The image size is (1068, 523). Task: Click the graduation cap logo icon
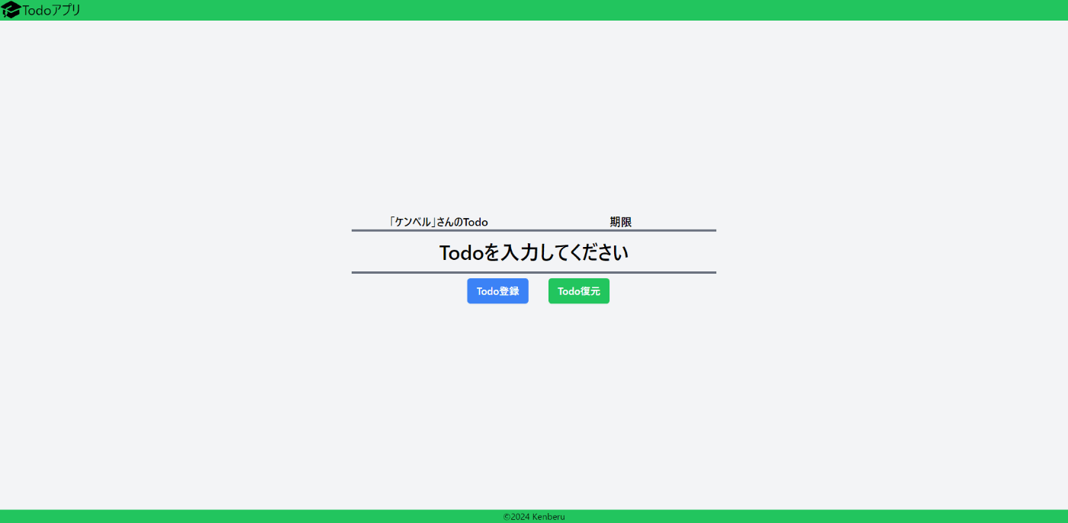click(11, 10)
